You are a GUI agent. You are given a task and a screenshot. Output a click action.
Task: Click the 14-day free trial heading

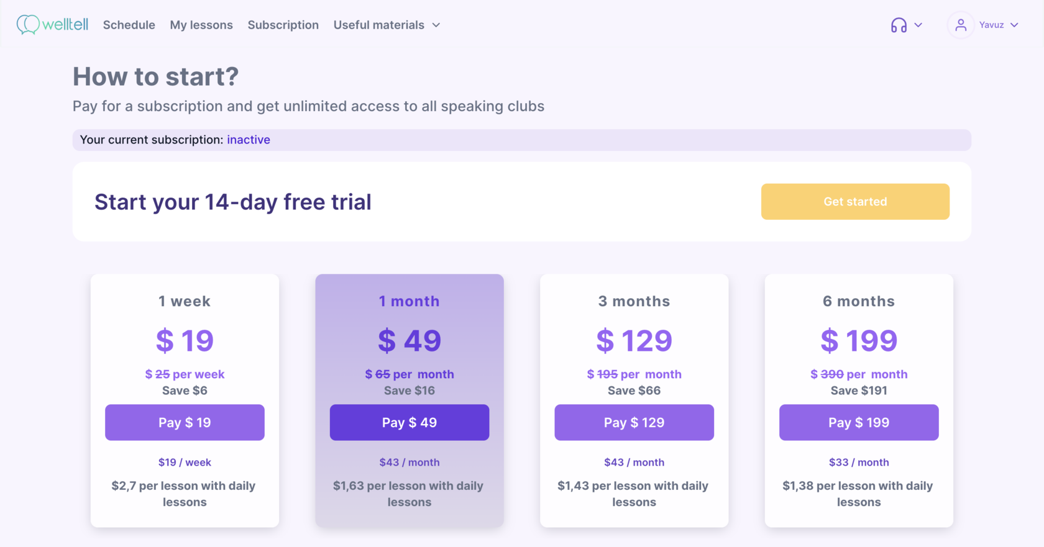click(x=233, y=202)
